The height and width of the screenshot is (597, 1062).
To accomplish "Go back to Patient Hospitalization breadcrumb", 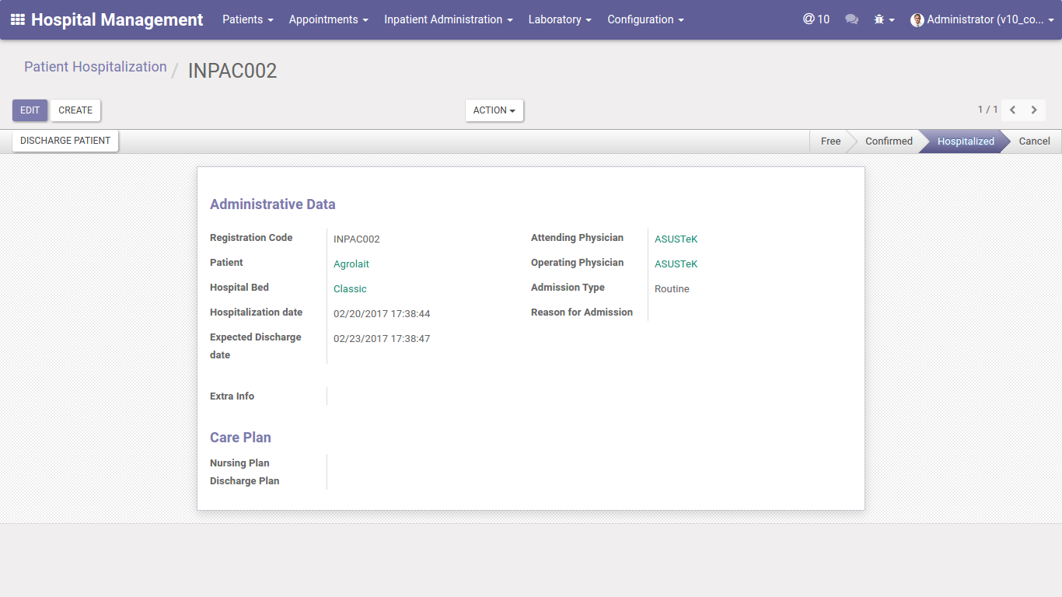I will 96,67.
